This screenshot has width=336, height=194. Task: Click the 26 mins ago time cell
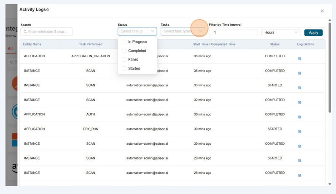coord(202,173)
